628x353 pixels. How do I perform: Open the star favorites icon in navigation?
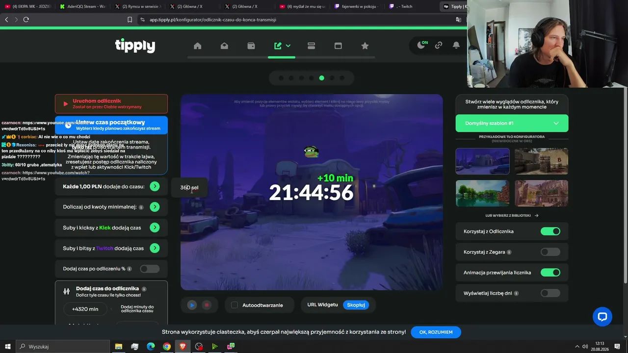pyautogui.click(x=365, y=46)
